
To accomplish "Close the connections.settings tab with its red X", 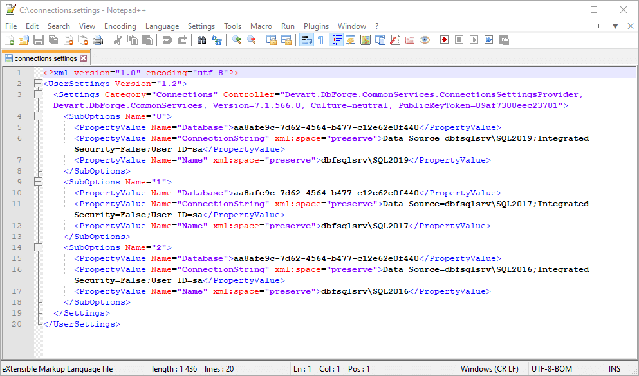I will click(84, 58).
